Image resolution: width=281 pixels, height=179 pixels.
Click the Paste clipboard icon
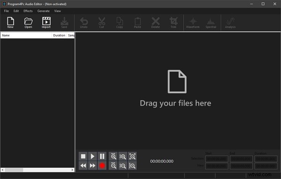(x=137, y=22)
